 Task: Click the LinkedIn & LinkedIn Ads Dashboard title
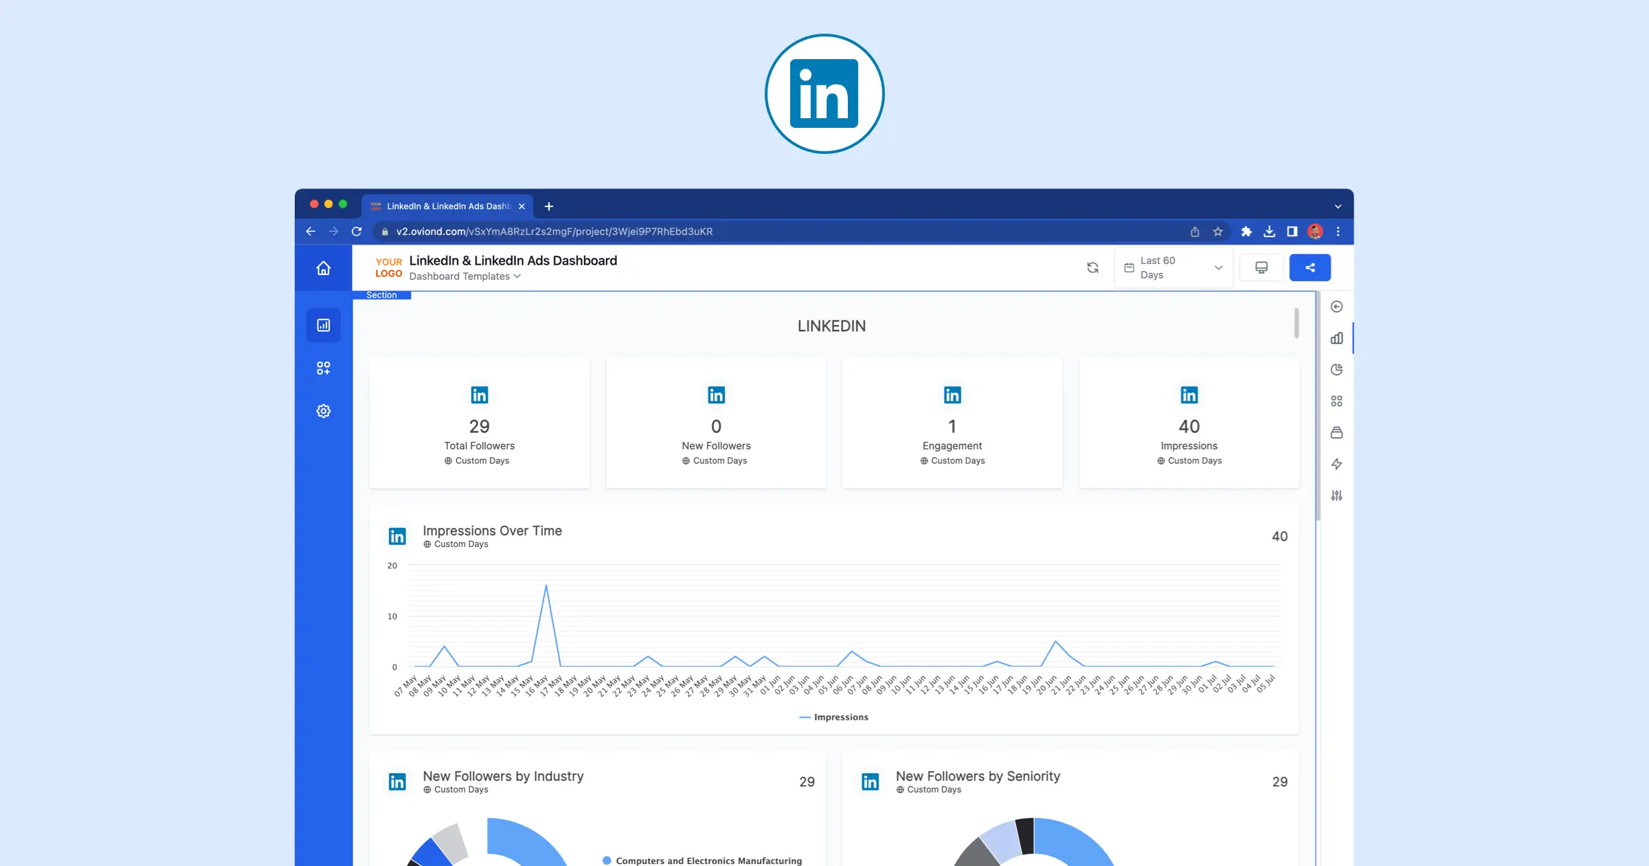point(513,260)
